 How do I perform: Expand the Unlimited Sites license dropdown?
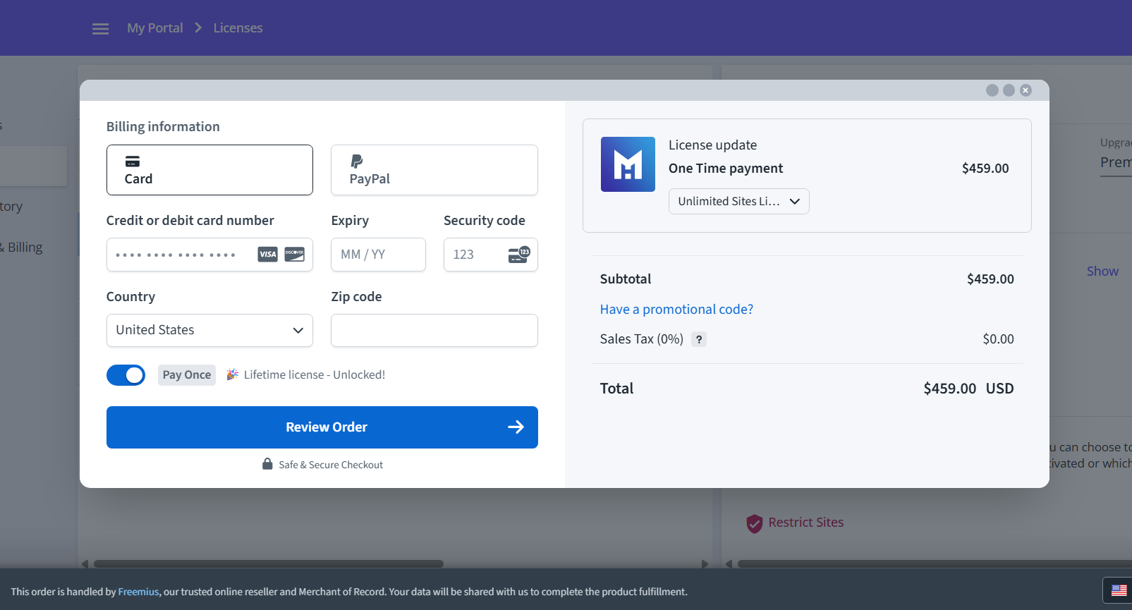(738, 202)
